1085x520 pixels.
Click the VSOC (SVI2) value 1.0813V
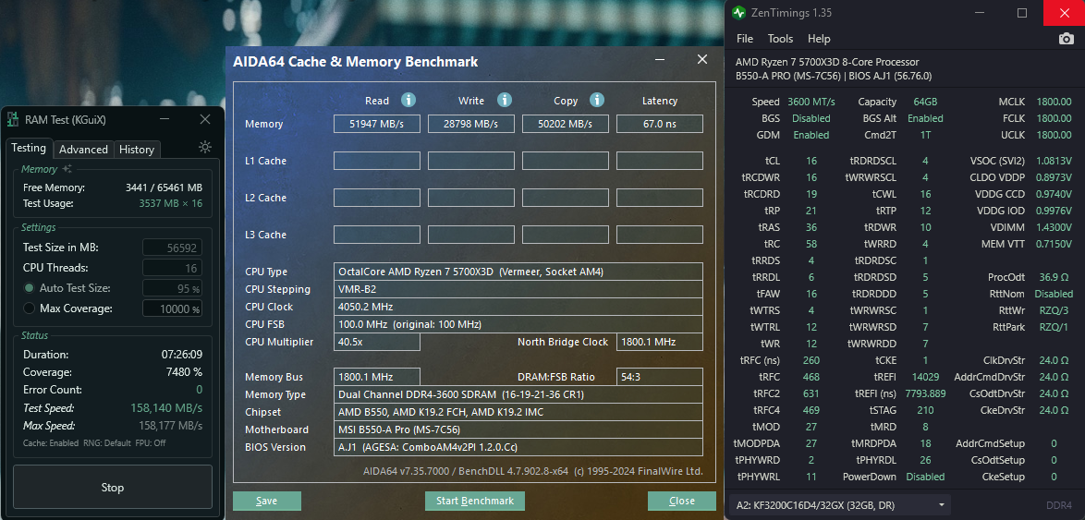pyautogui.click(x=1052, y=161)
